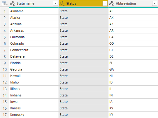
Task: Click the Colorado cell
Action: point(34,43)
